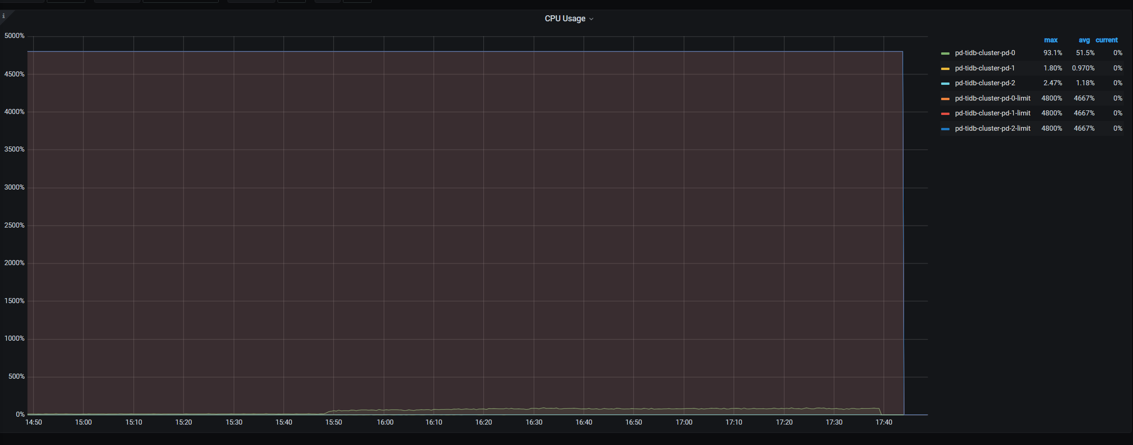
Task: Isolate the pd-tidb-cluster-pd-0-limit series label
Action: 993,98
